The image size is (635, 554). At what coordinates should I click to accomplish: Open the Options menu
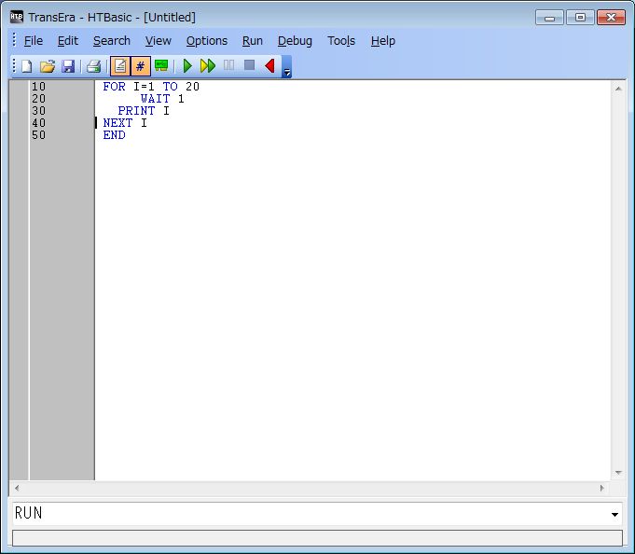[x=206, y=41]
